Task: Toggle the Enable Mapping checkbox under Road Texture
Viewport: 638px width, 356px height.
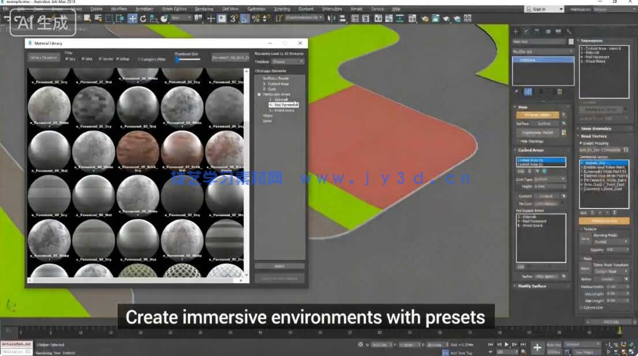Action: coord(581,143)
